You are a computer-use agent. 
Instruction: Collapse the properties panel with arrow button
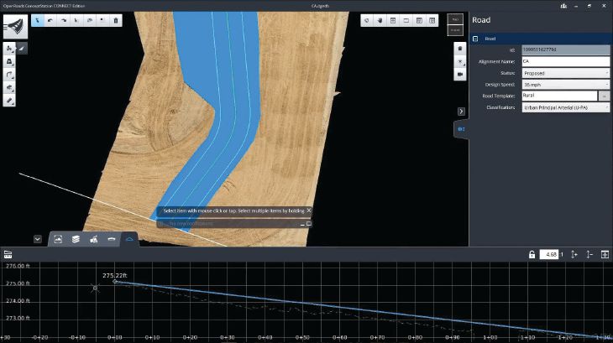tap(460, 111)
